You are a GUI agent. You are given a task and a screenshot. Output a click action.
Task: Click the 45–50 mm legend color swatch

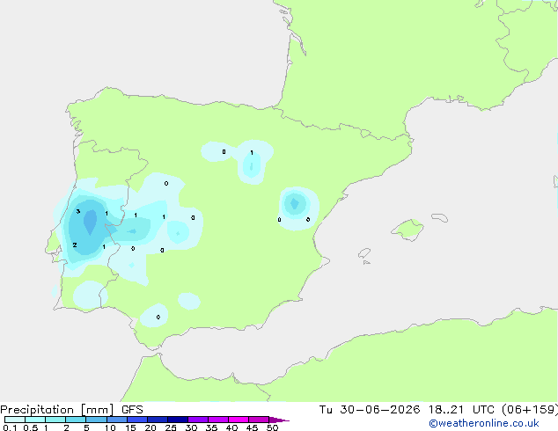(x=259, y=420)
